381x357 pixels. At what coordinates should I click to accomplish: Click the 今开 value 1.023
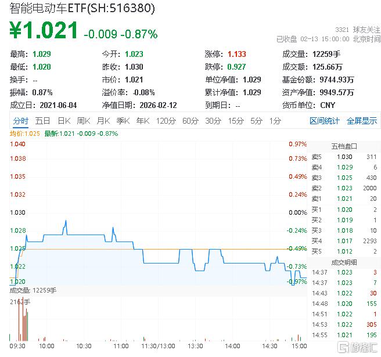point(134,54)
